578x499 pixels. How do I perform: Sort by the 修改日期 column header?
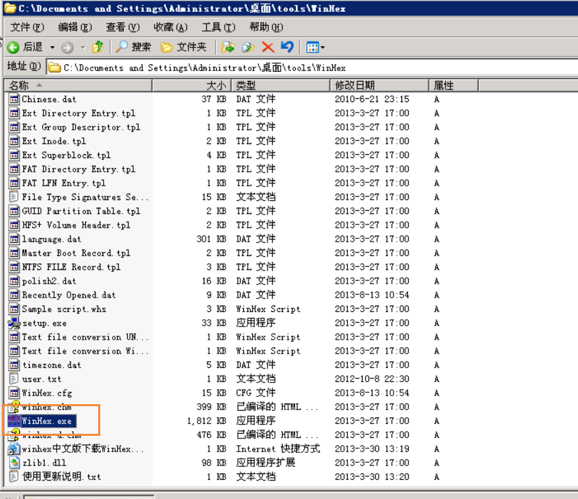[x=380, y=86]
